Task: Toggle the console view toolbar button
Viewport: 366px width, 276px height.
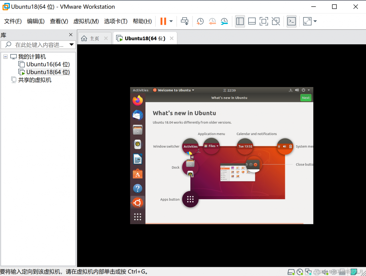Action: click(291, 21)
